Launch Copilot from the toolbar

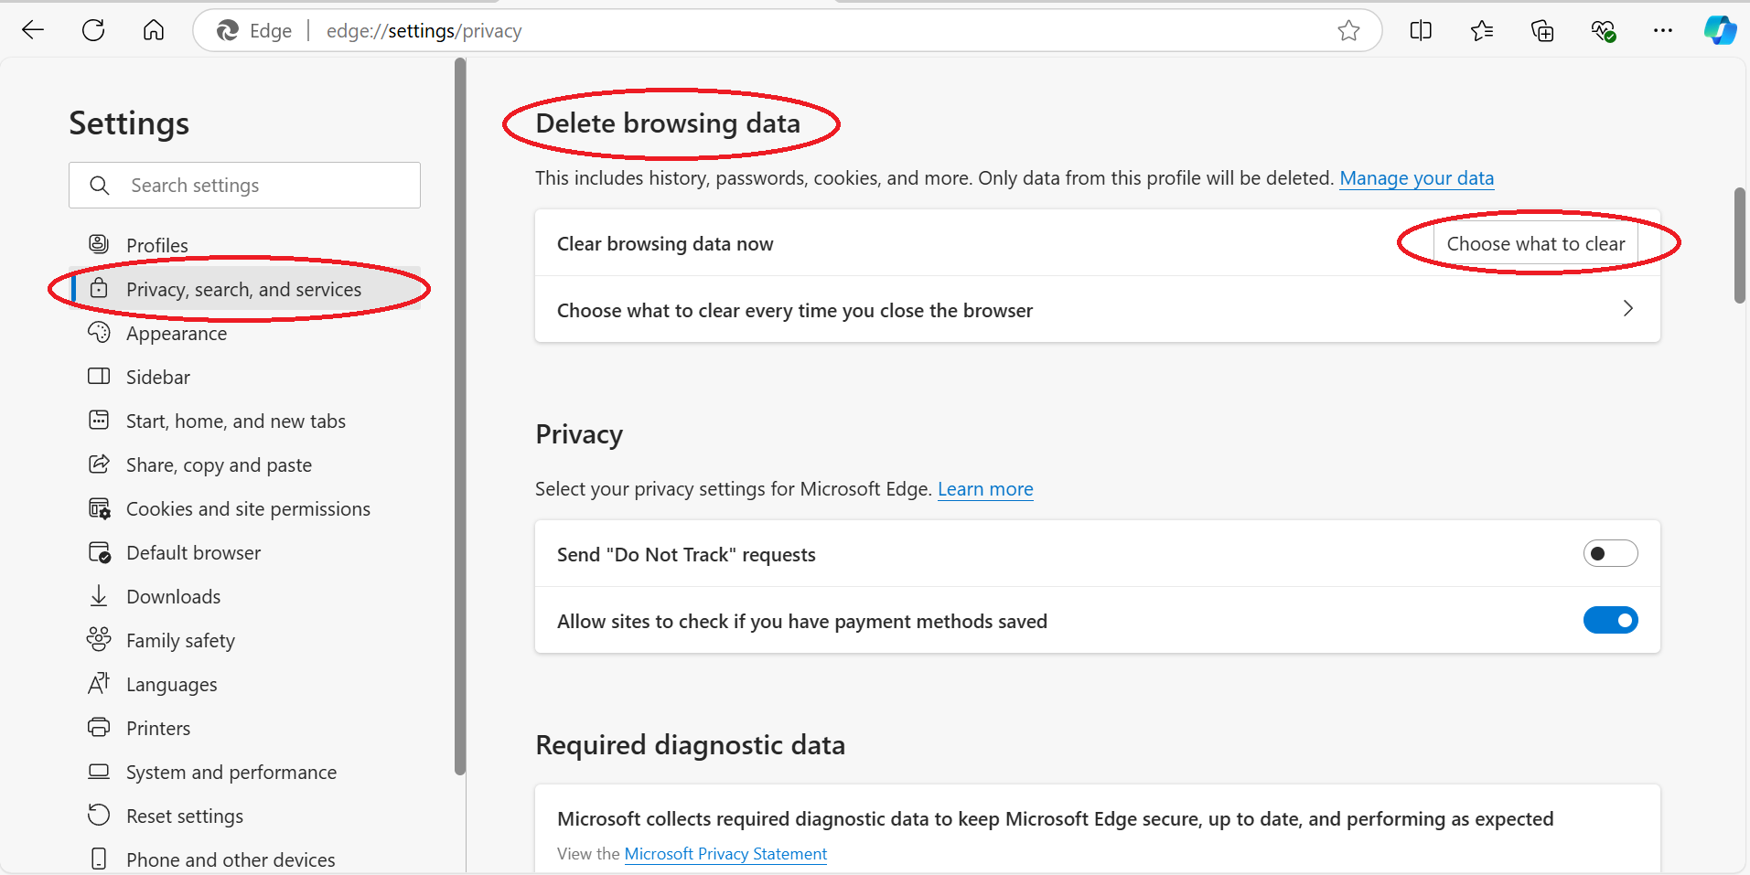[1720, 30]
